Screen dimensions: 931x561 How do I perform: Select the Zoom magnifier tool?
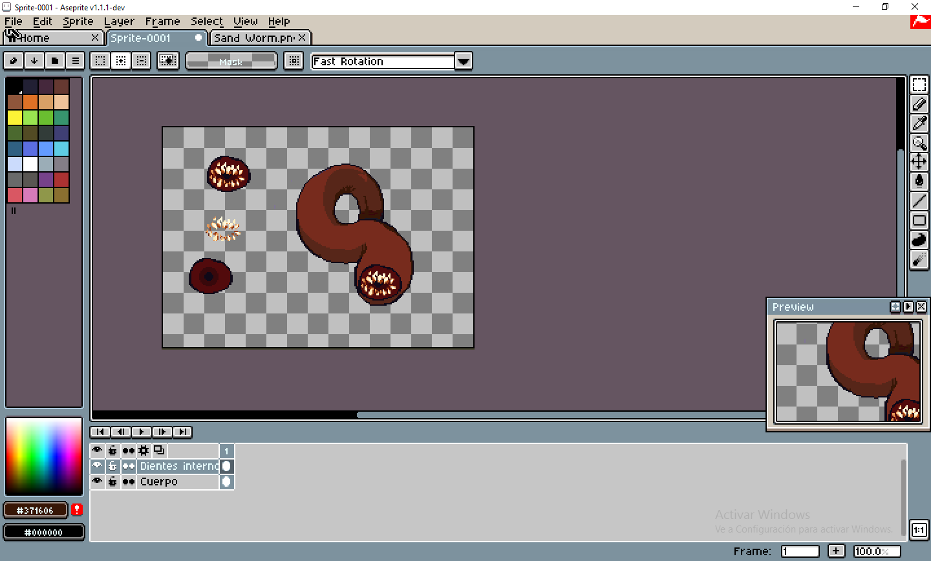click(919, 143)
